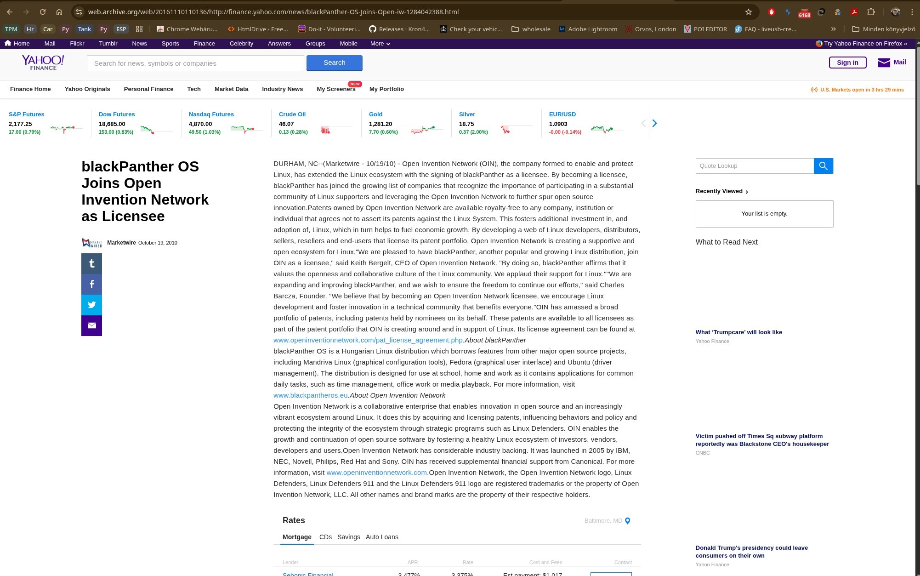The width and height of the screenshot is (920, 576).
Task: Show hidden bookmarks with the » chevron
Action: pos(833,29)
